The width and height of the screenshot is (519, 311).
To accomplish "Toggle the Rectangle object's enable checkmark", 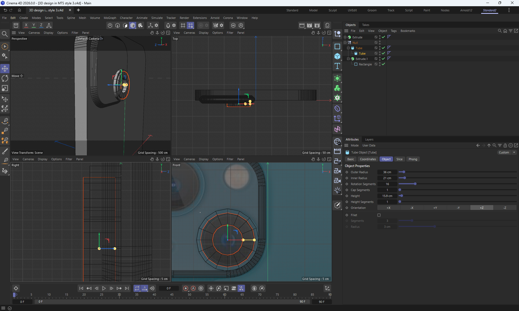I will [383, 64].
